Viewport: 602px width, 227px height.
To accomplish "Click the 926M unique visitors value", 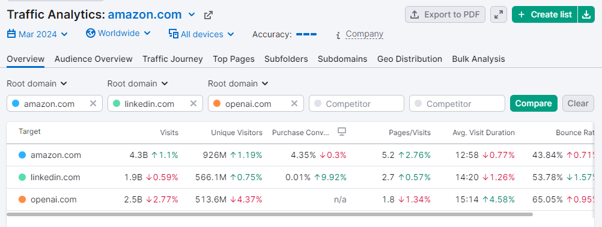I will pyautogui.click(x=215, y=155).
